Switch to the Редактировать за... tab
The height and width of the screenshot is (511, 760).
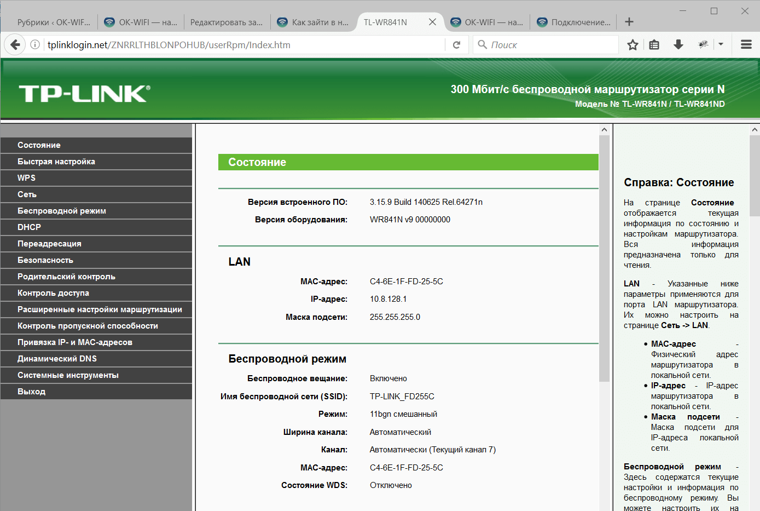click(x=227, y=22)
